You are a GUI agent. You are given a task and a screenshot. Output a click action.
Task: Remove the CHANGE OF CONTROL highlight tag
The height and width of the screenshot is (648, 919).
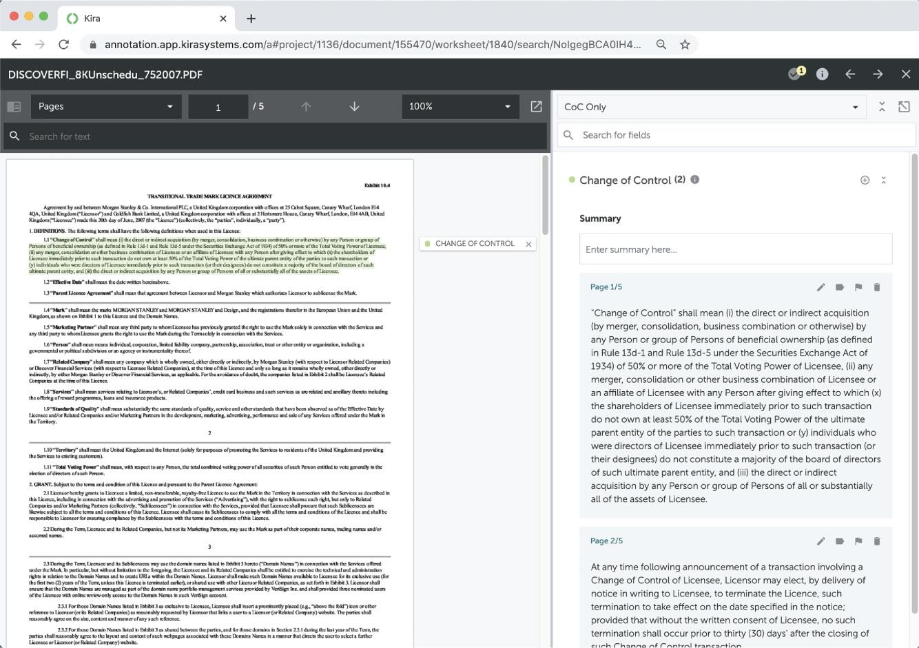[528, 244]
